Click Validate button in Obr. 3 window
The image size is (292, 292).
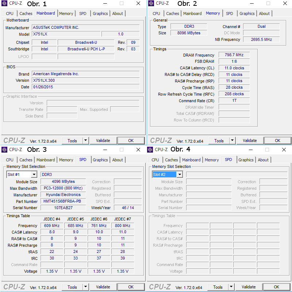(103, 287)
